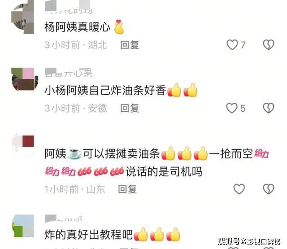This screenshot has height=249, width=287.
Task: Dislike the 小杨阿姨自己炸油条好香 comment
Action: pyautogui.click(x=269, y=108)
